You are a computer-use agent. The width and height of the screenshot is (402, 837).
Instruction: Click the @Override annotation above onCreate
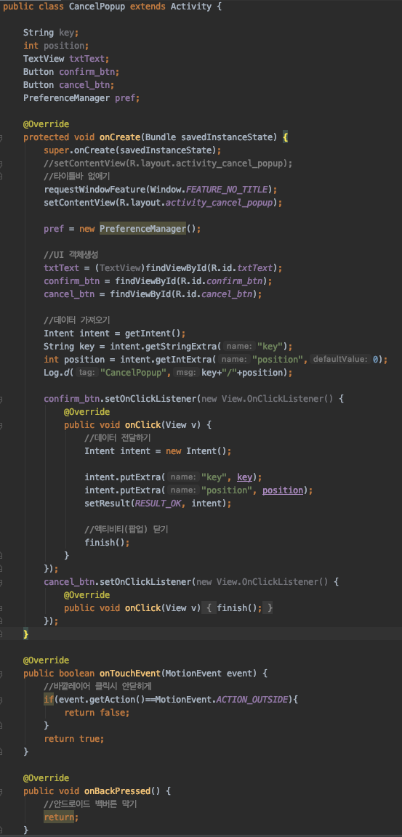click(x=46, y=124)
